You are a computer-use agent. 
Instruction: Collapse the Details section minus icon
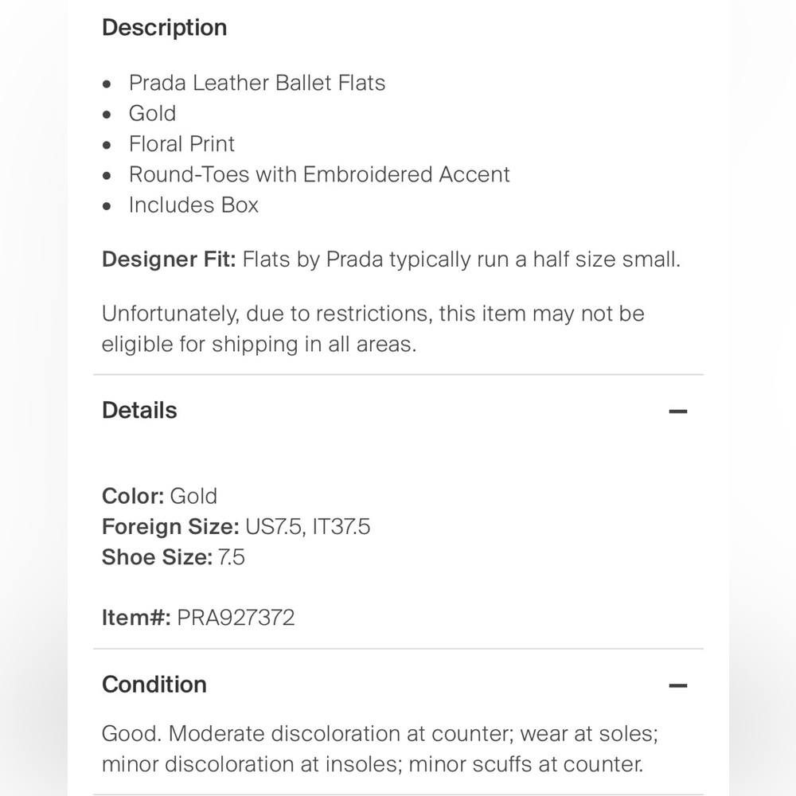pos(677,412)
